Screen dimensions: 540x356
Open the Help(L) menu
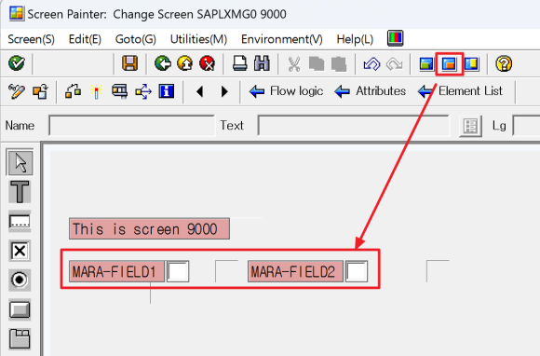[355, 39]
